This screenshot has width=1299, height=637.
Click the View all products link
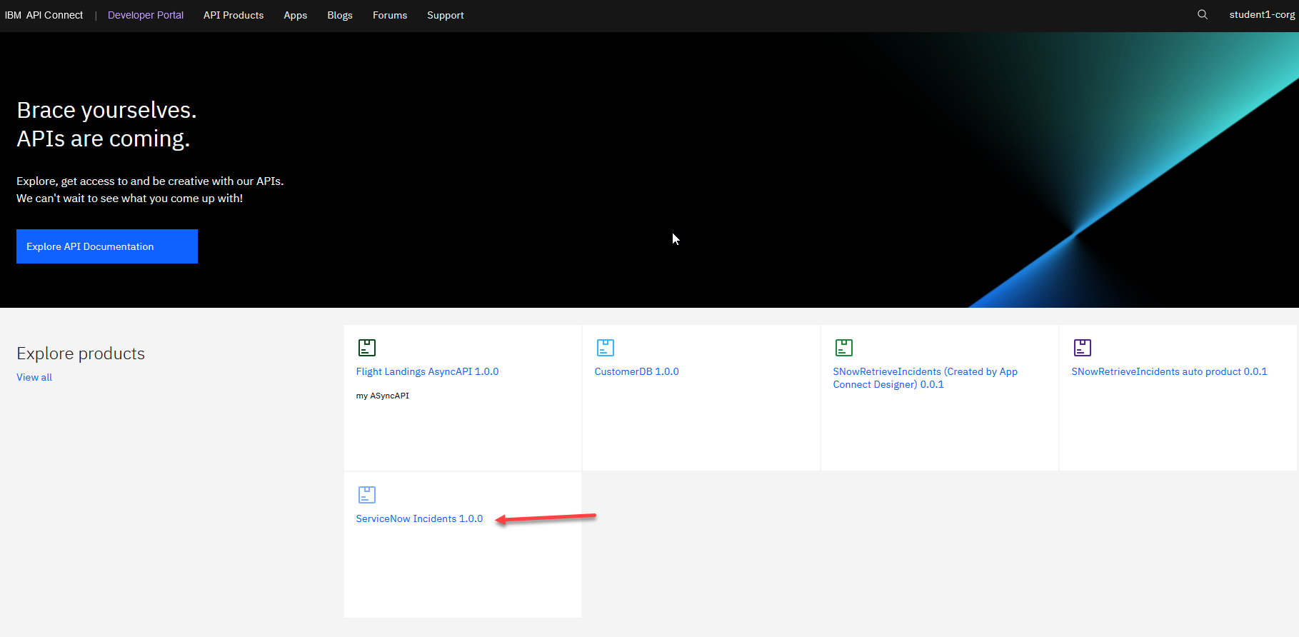[x=34, y=377]
